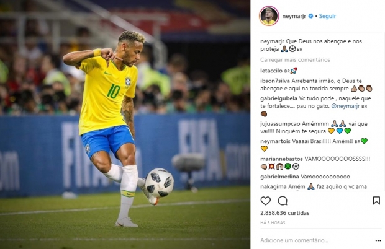Open jujuassumpcao's profile
Screen dimensions: 385x249
click(280, 124)
